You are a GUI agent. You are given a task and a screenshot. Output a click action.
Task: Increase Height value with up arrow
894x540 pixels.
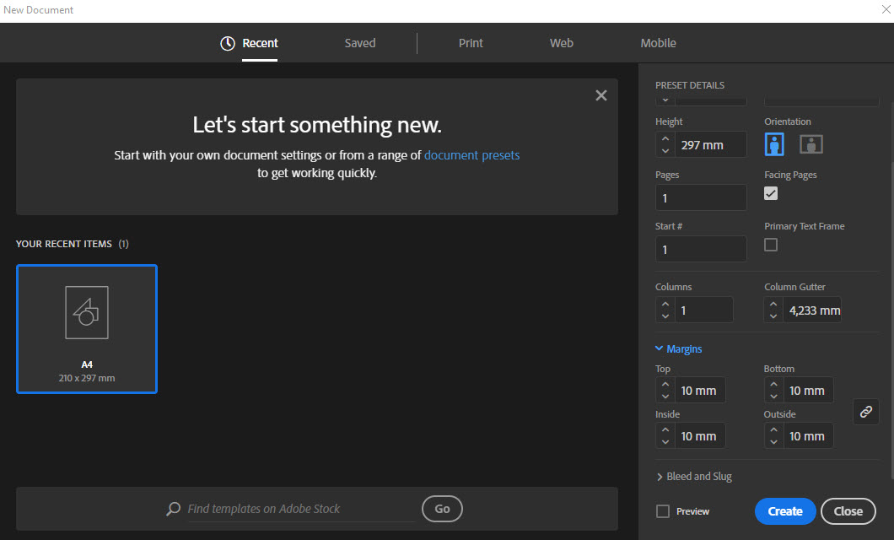(x=665, y=138)
